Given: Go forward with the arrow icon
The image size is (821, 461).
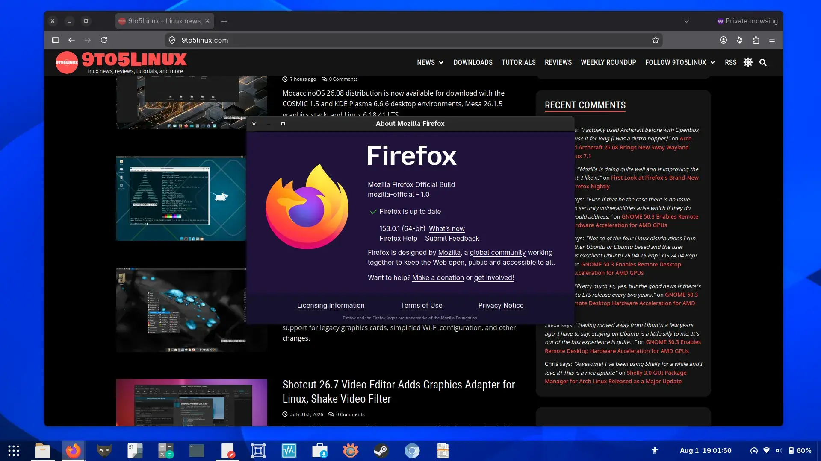Looking at the screenshot, I should tap(88, 40).
